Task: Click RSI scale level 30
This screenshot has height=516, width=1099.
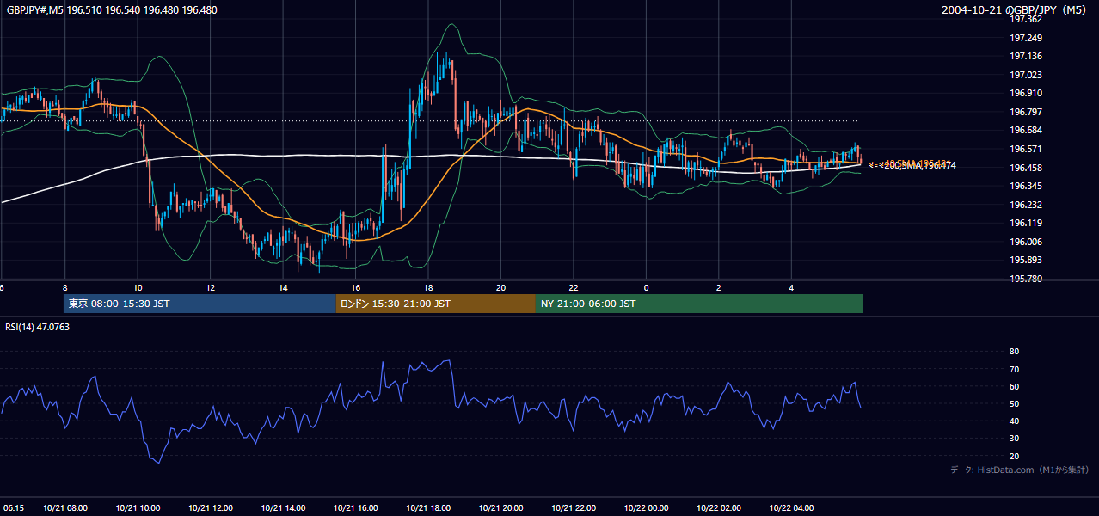Action: point(1014,438)
